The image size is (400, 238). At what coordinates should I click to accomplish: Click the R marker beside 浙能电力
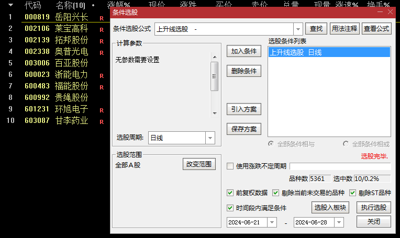(x=102, y=76)
